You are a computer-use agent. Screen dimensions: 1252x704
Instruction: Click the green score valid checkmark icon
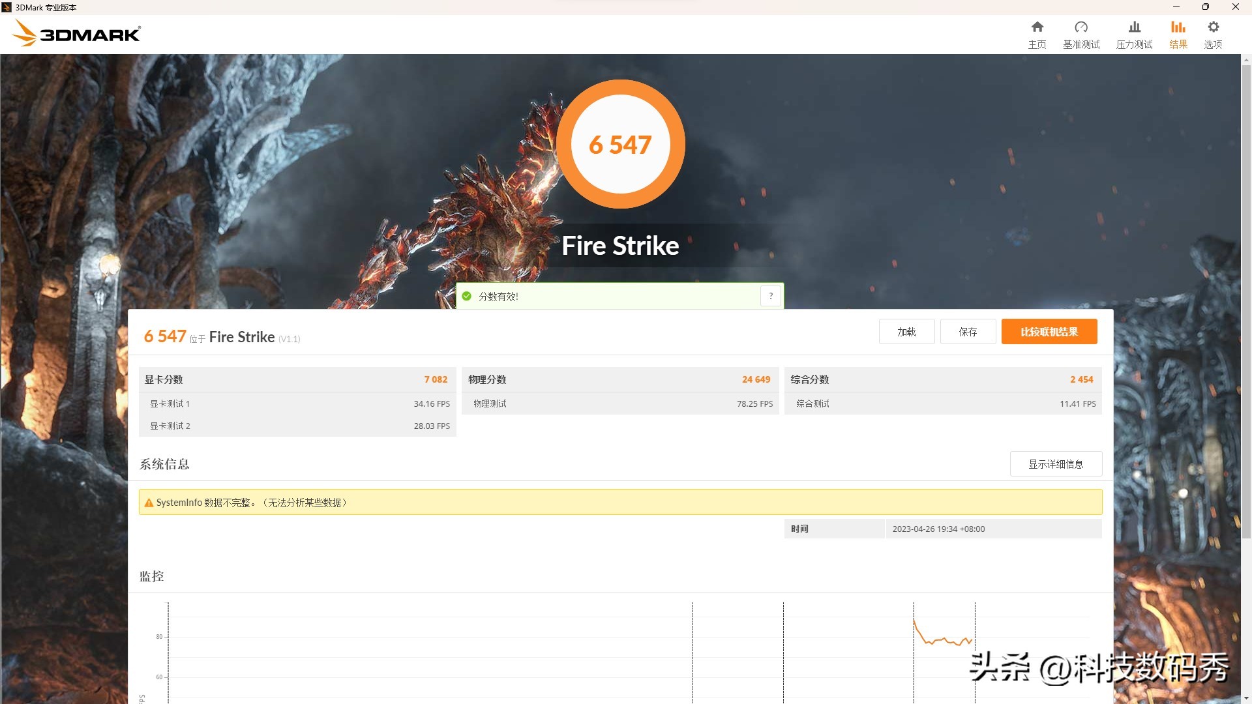coord(466,297)
